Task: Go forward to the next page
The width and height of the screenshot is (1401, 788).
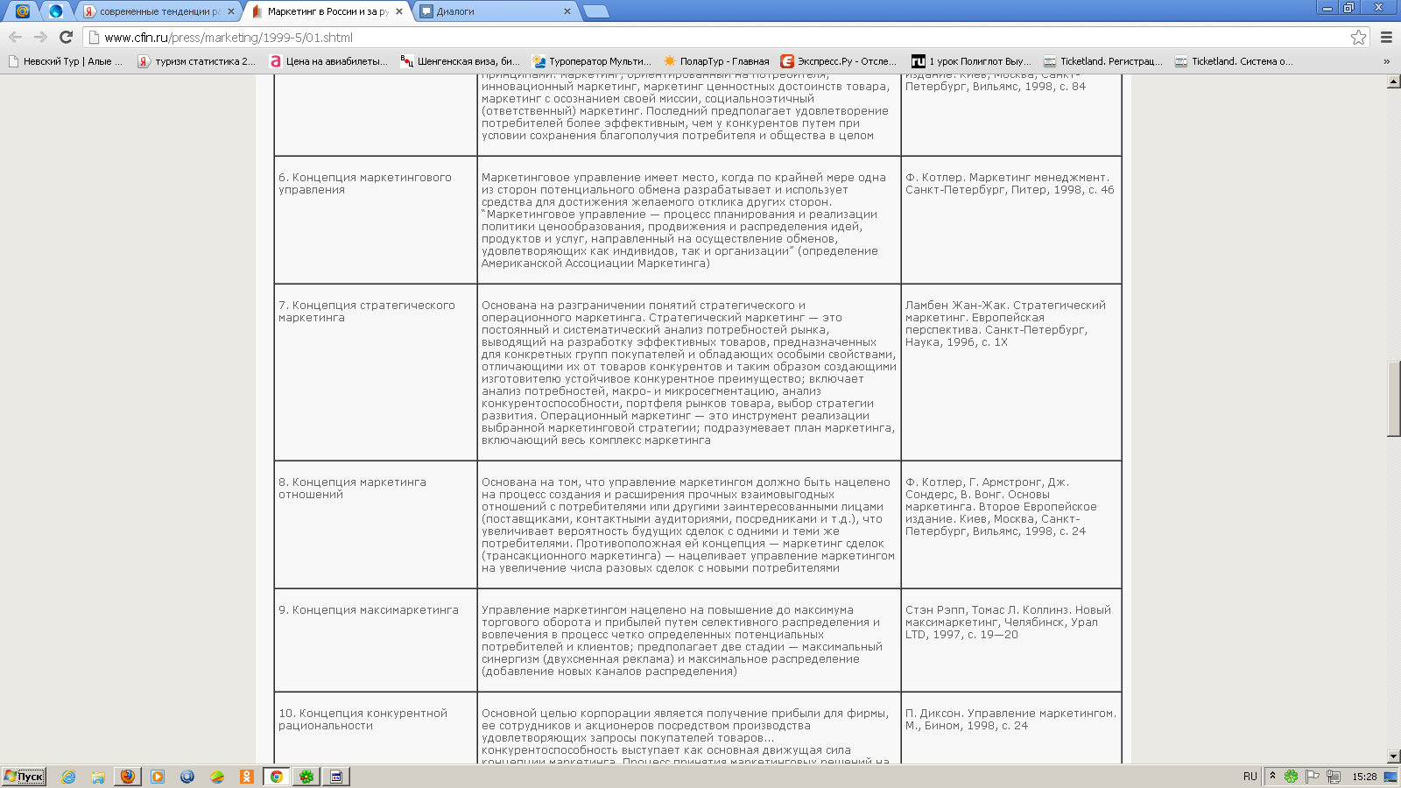Action: [40, 37]
